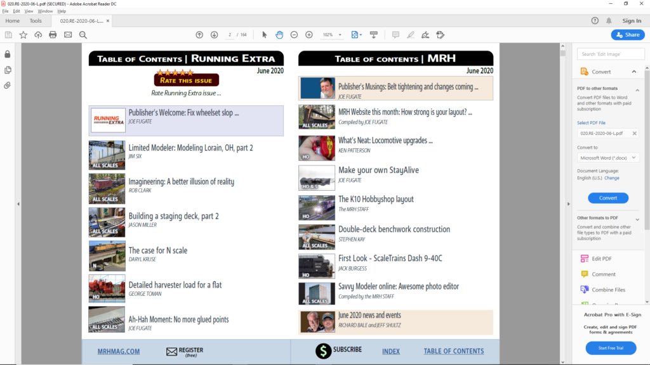Viewport: 650px width, 365px height.
Task: Click Start Free Trial button
Action: tap(611, 348)
